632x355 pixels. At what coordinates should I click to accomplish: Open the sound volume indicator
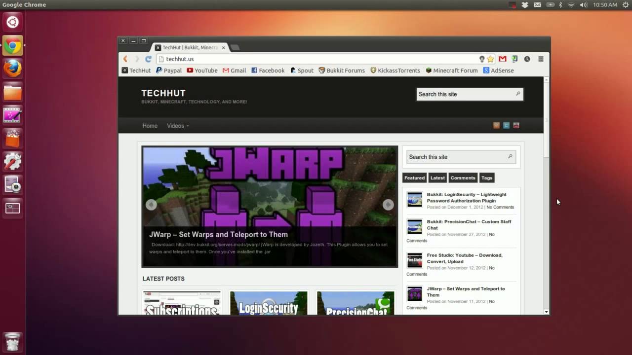584,4
